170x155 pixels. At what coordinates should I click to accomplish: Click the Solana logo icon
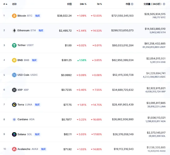14,134
